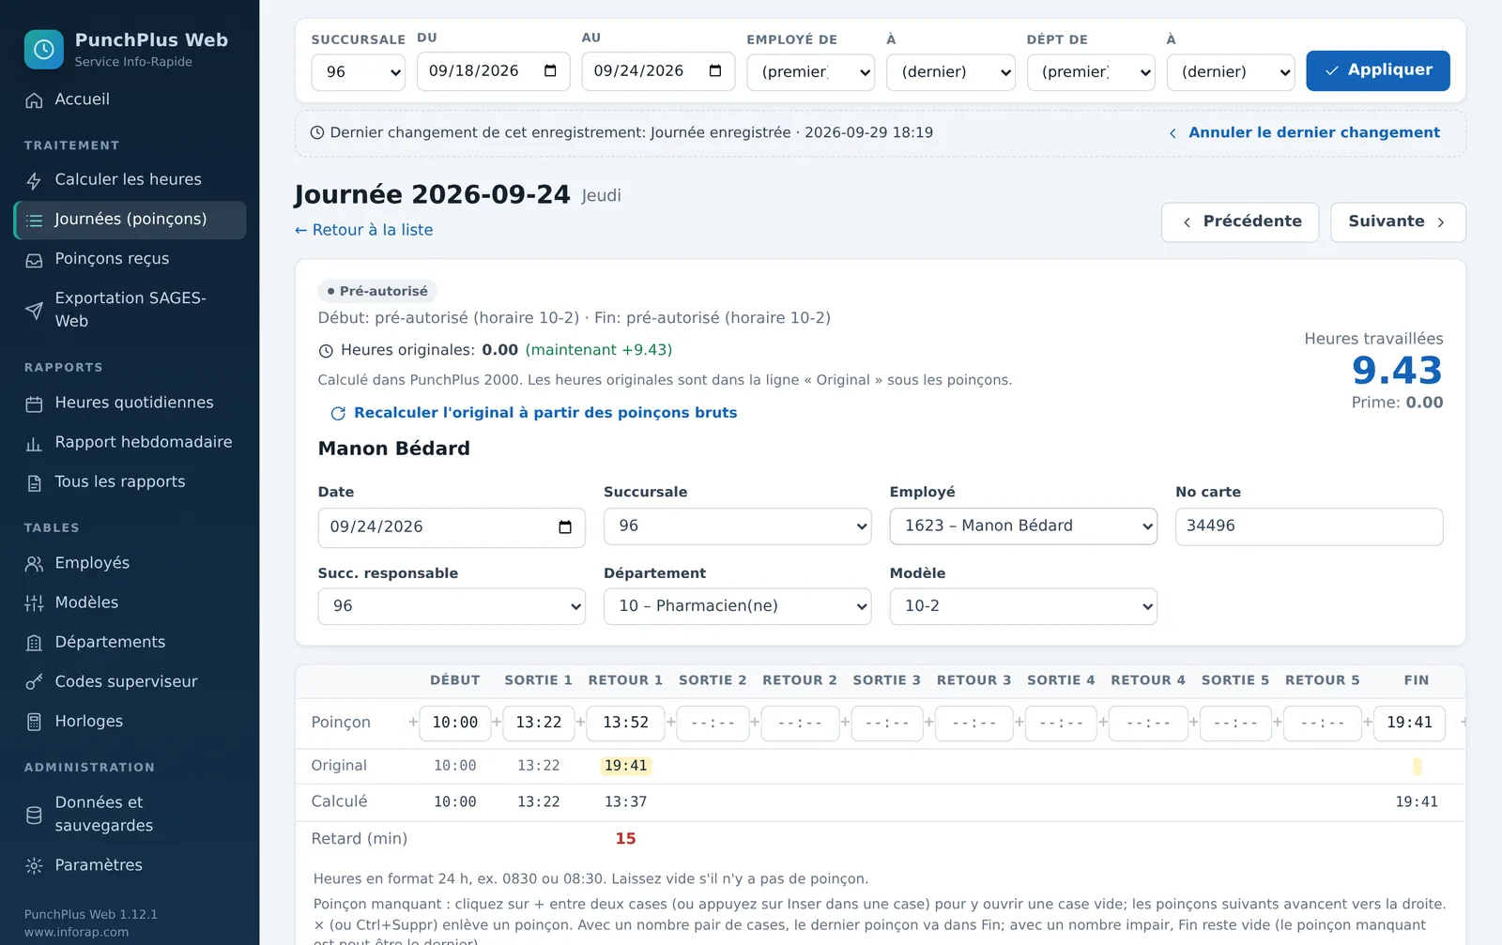Click the Calculer les heures lightning icon
This screenshot has height=945, width=1502.
(34, 181)
